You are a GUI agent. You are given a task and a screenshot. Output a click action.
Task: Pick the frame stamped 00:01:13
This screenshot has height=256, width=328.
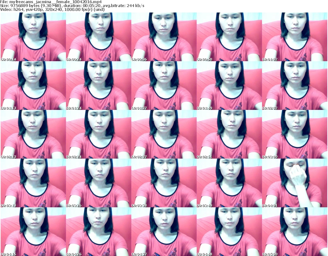point(33,86)
